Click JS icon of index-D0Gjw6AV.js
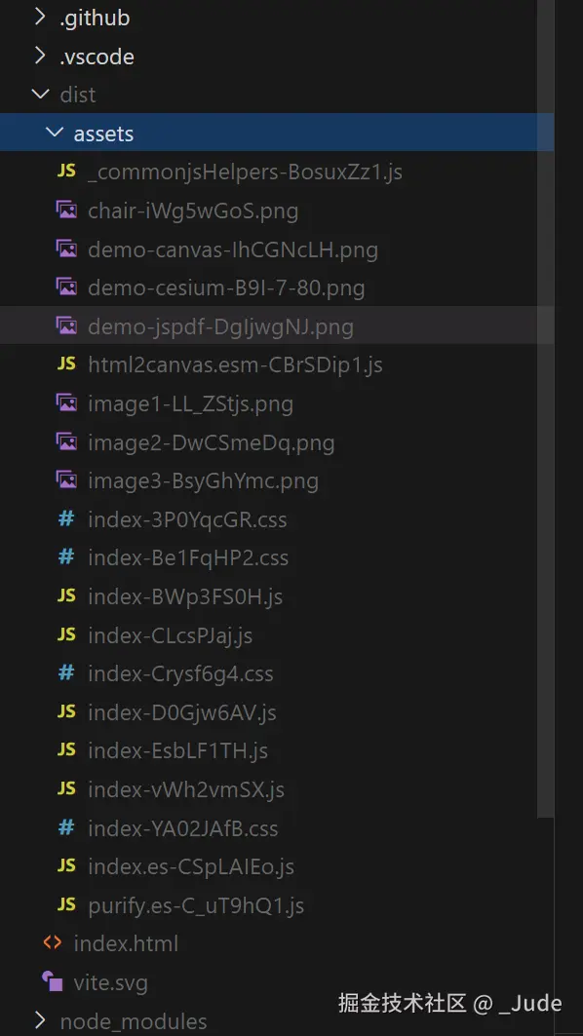 click(66, 711)
